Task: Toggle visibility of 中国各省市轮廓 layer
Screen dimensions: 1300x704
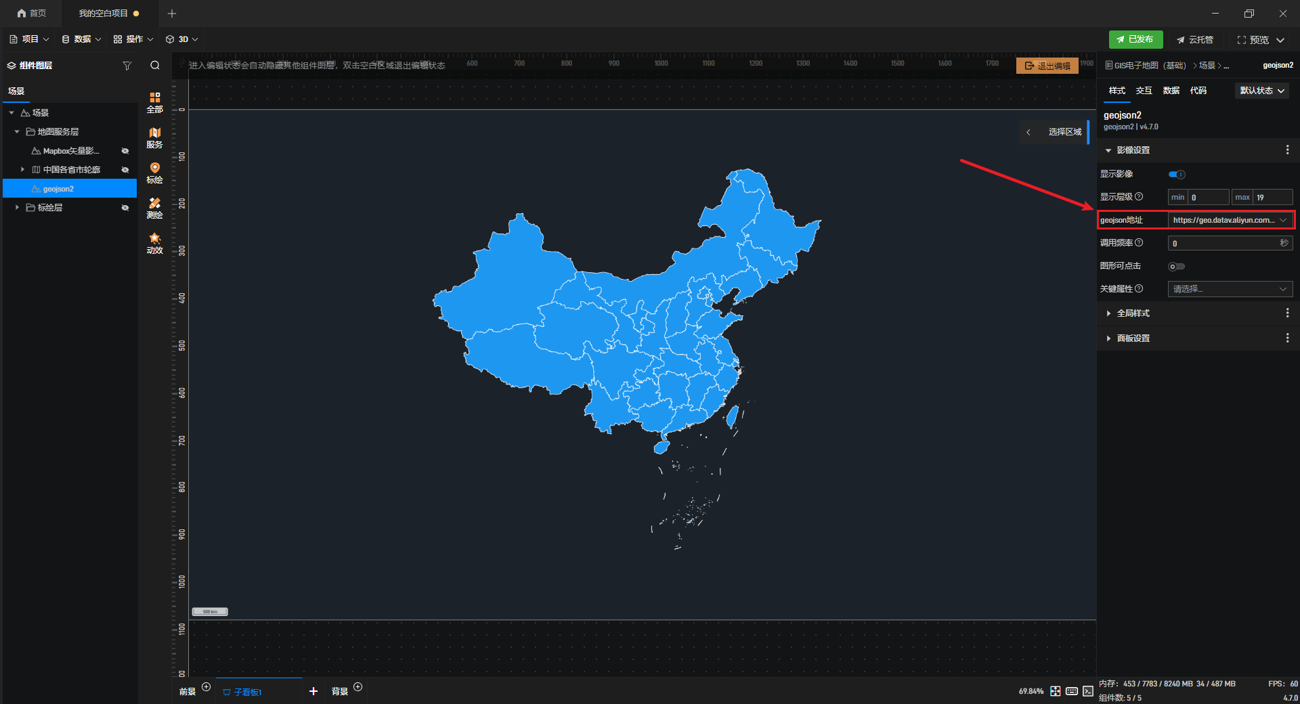Action: coord(125,170)
